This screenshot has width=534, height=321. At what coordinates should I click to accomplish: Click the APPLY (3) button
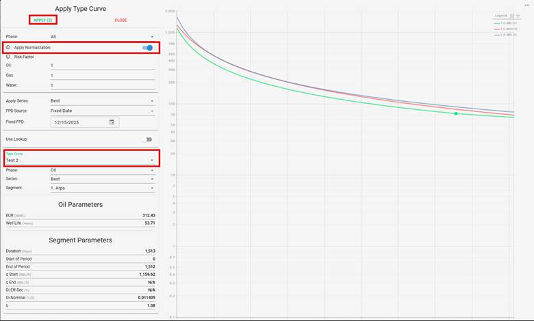[x=43, y=20]
